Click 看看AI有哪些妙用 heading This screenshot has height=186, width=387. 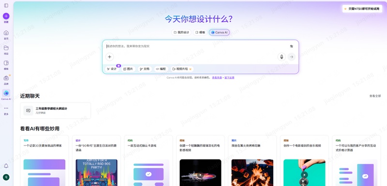40,129
